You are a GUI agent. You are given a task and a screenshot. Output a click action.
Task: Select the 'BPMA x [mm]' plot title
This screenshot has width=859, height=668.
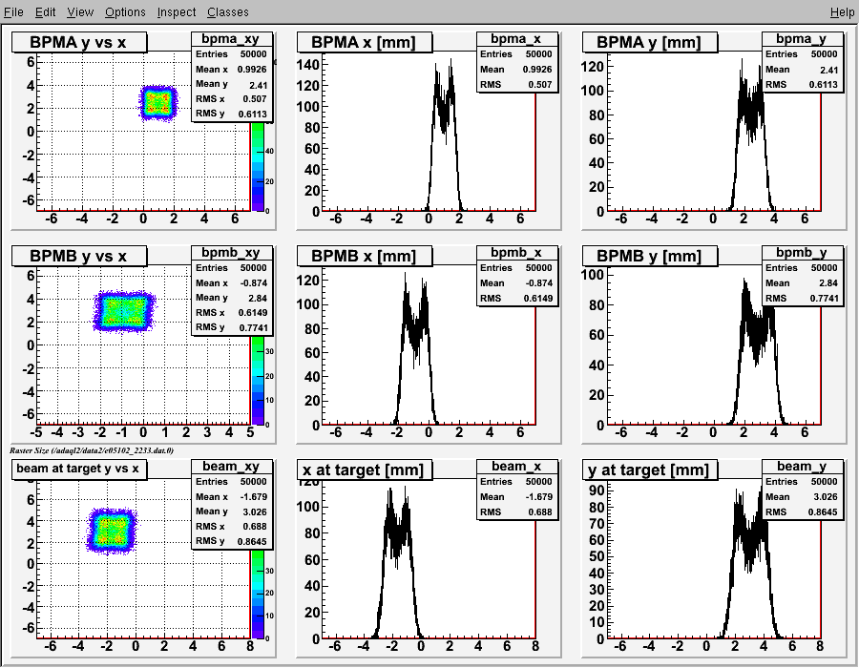coord(365,42)
